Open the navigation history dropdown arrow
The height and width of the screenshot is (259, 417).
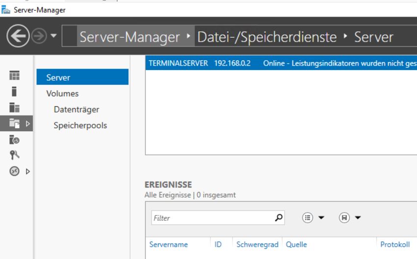click(x=53, y=36)
